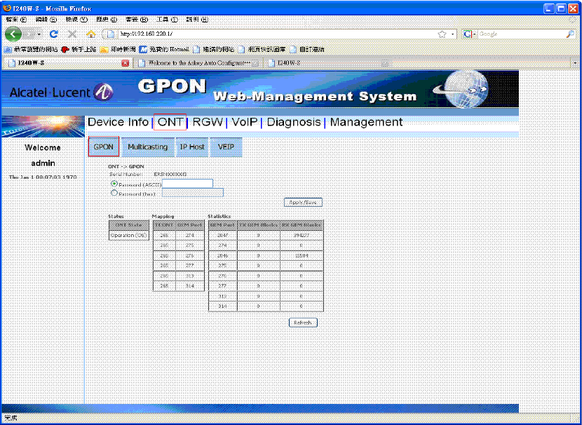Click GEM Port 2046 in Statistics table
582x425 pixels.
(222, 256)
